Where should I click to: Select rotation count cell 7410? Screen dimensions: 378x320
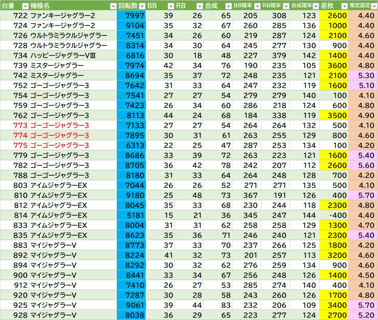point(131,285)
